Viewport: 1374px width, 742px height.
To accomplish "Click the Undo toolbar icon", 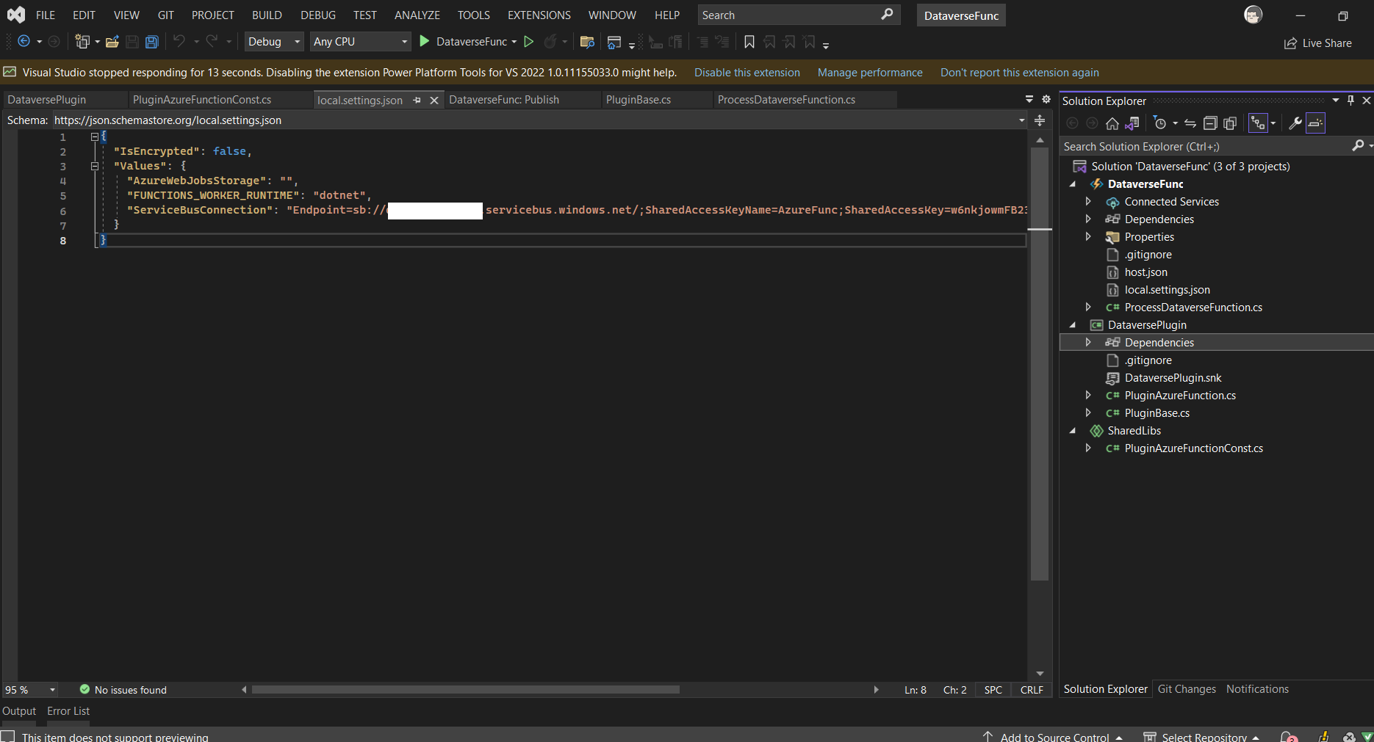I will coord(179,42).
